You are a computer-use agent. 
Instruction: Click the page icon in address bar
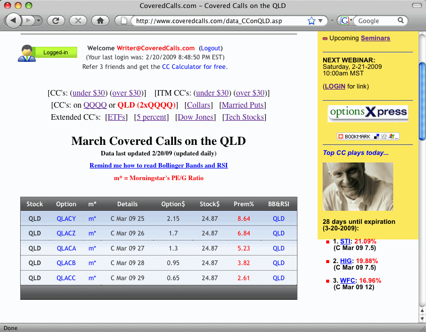tap(124, 21)
